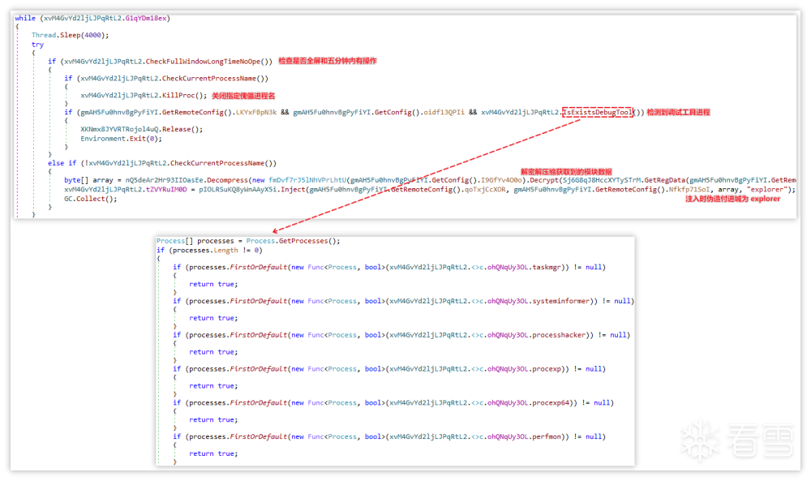Click the systeminformer identifier

[x=562, y=301]
